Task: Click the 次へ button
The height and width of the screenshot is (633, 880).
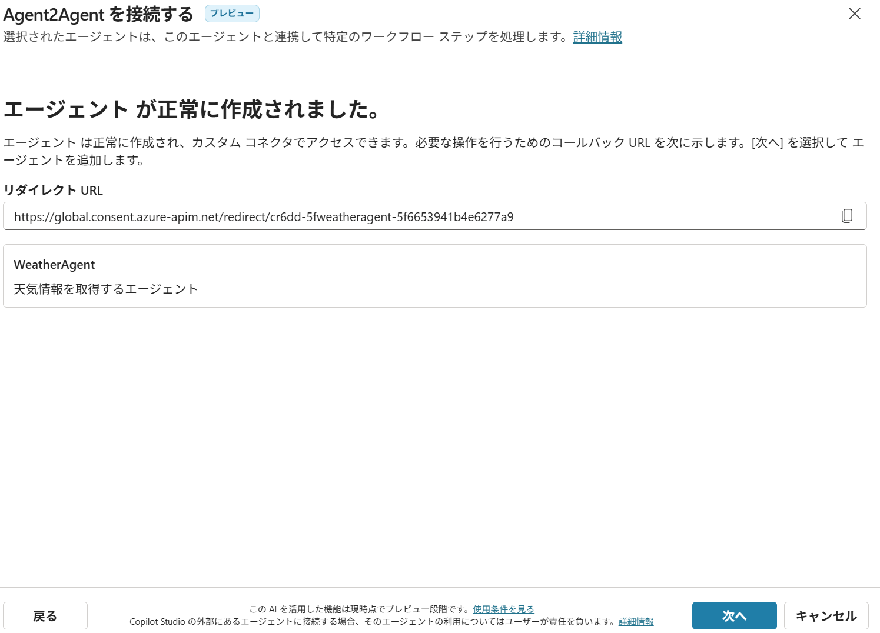Action: [x=734, y=615]
